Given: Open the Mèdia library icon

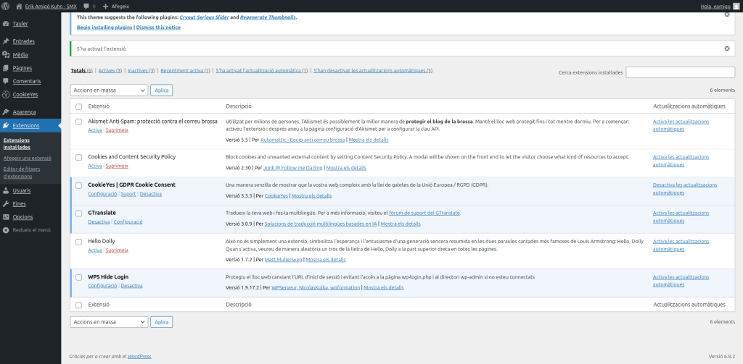Looking at the screenshot, I should pos(6,54).
